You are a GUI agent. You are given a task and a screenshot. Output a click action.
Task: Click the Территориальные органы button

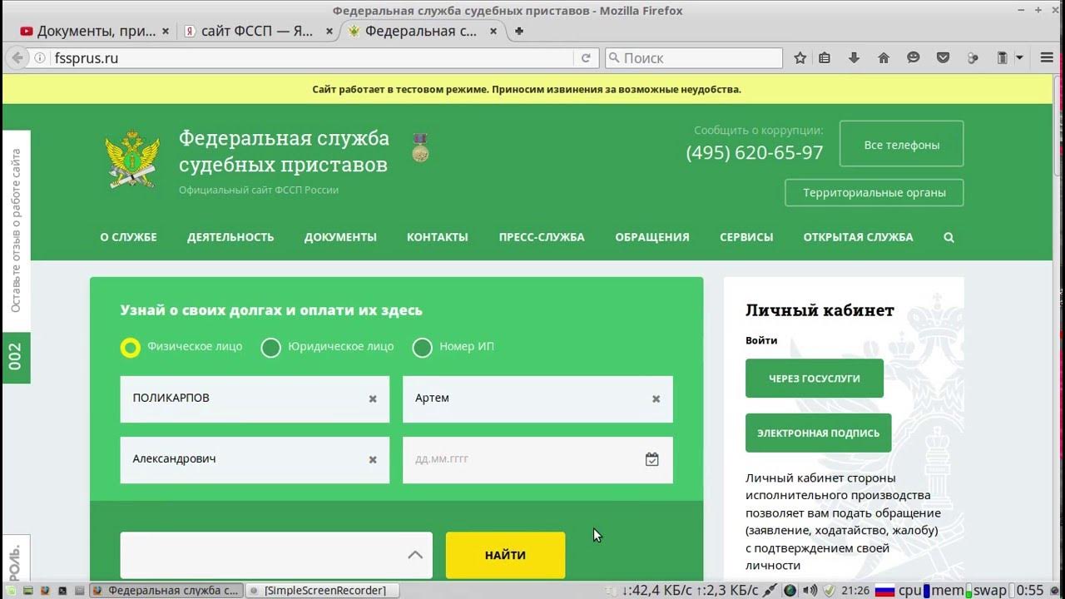click(874, 192)
